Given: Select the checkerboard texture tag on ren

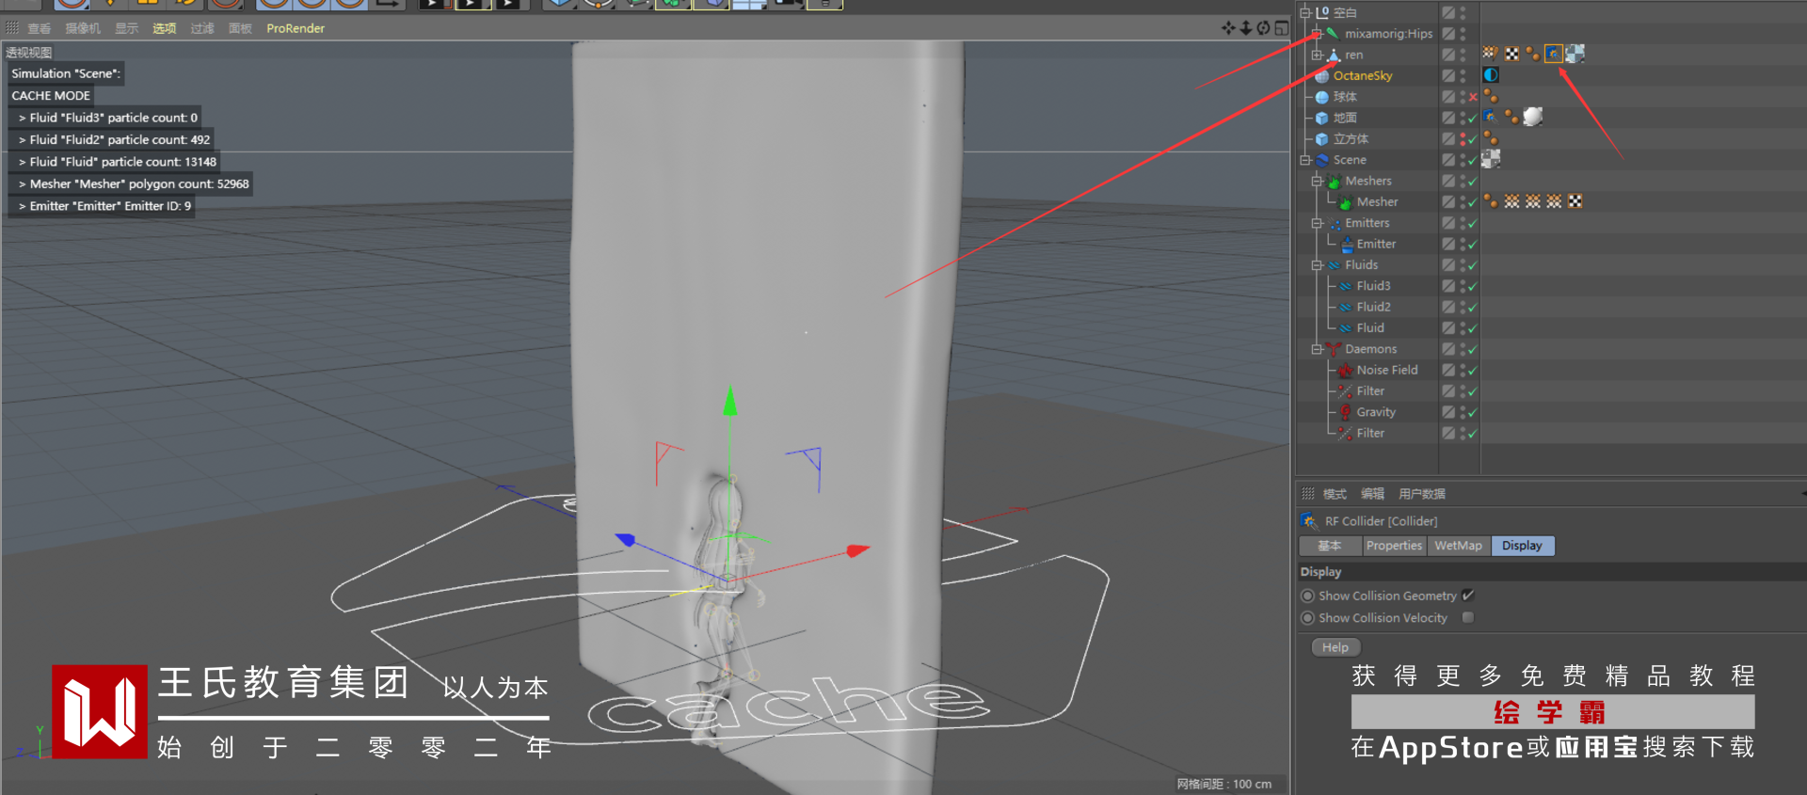Looking at the screenshot, I should pos(1511,54).
